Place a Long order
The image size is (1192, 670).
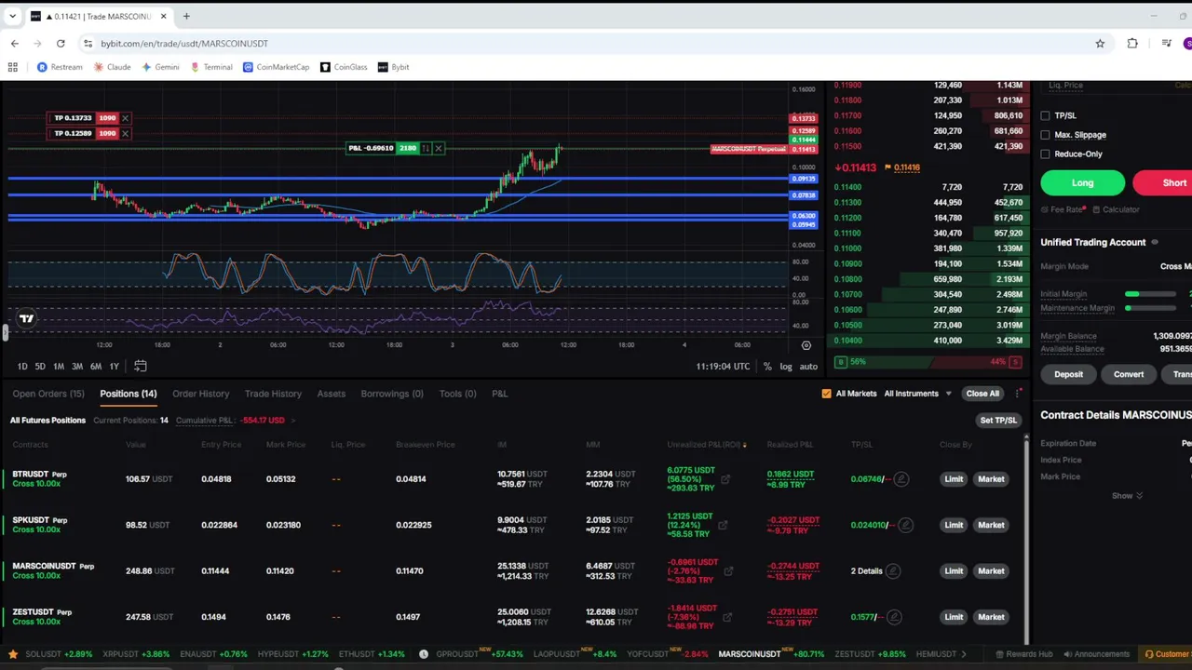[1082, 183]
